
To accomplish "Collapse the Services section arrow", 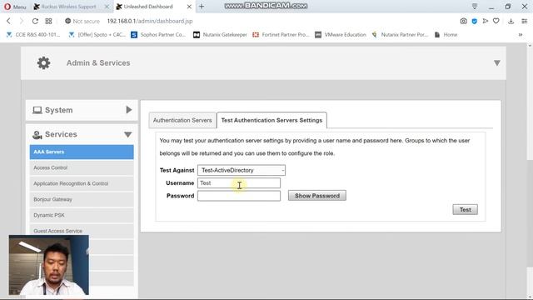I will pyautogui.click(x=128, y=135).
